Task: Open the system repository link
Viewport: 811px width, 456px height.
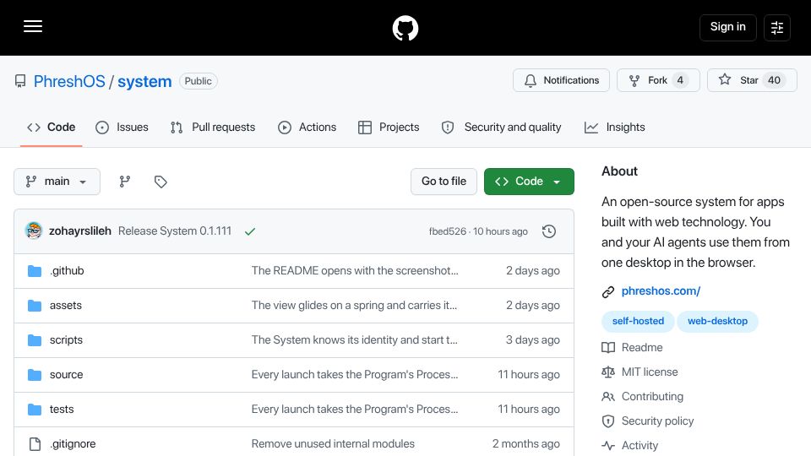Action: tap(144, 81)
